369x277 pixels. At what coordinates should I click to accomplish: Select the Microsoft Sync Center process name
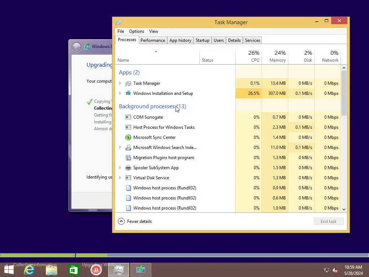(154, 137)
